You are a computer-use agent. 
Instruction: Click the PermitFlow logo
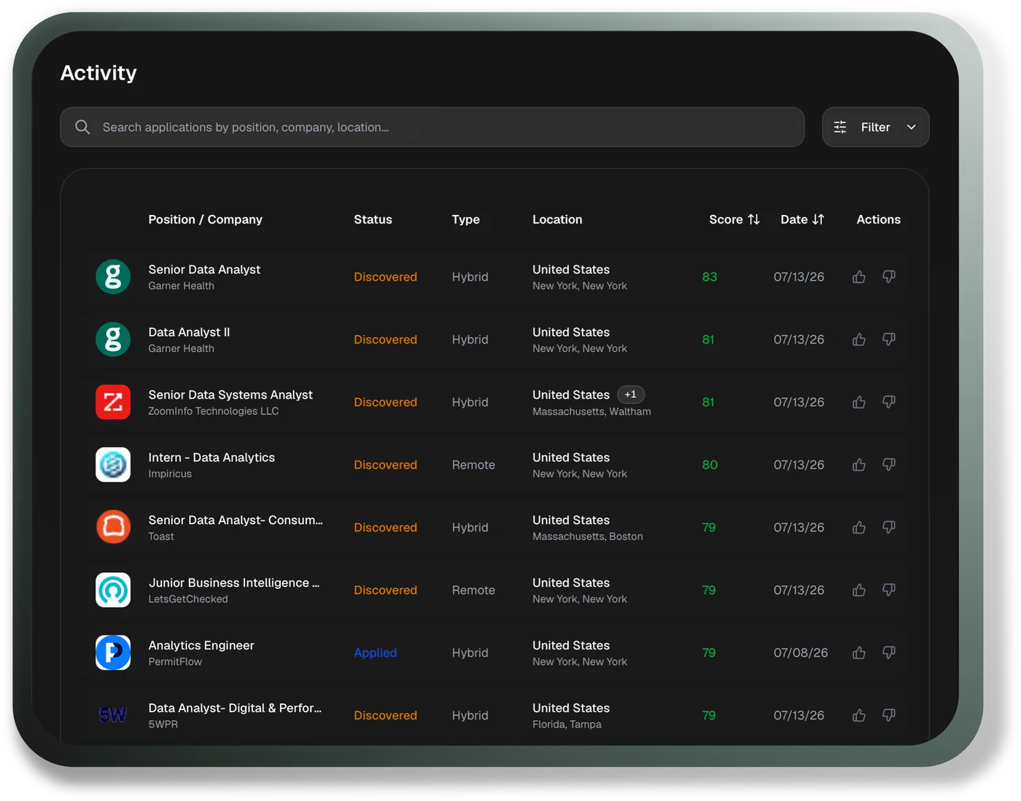point(113,653)
